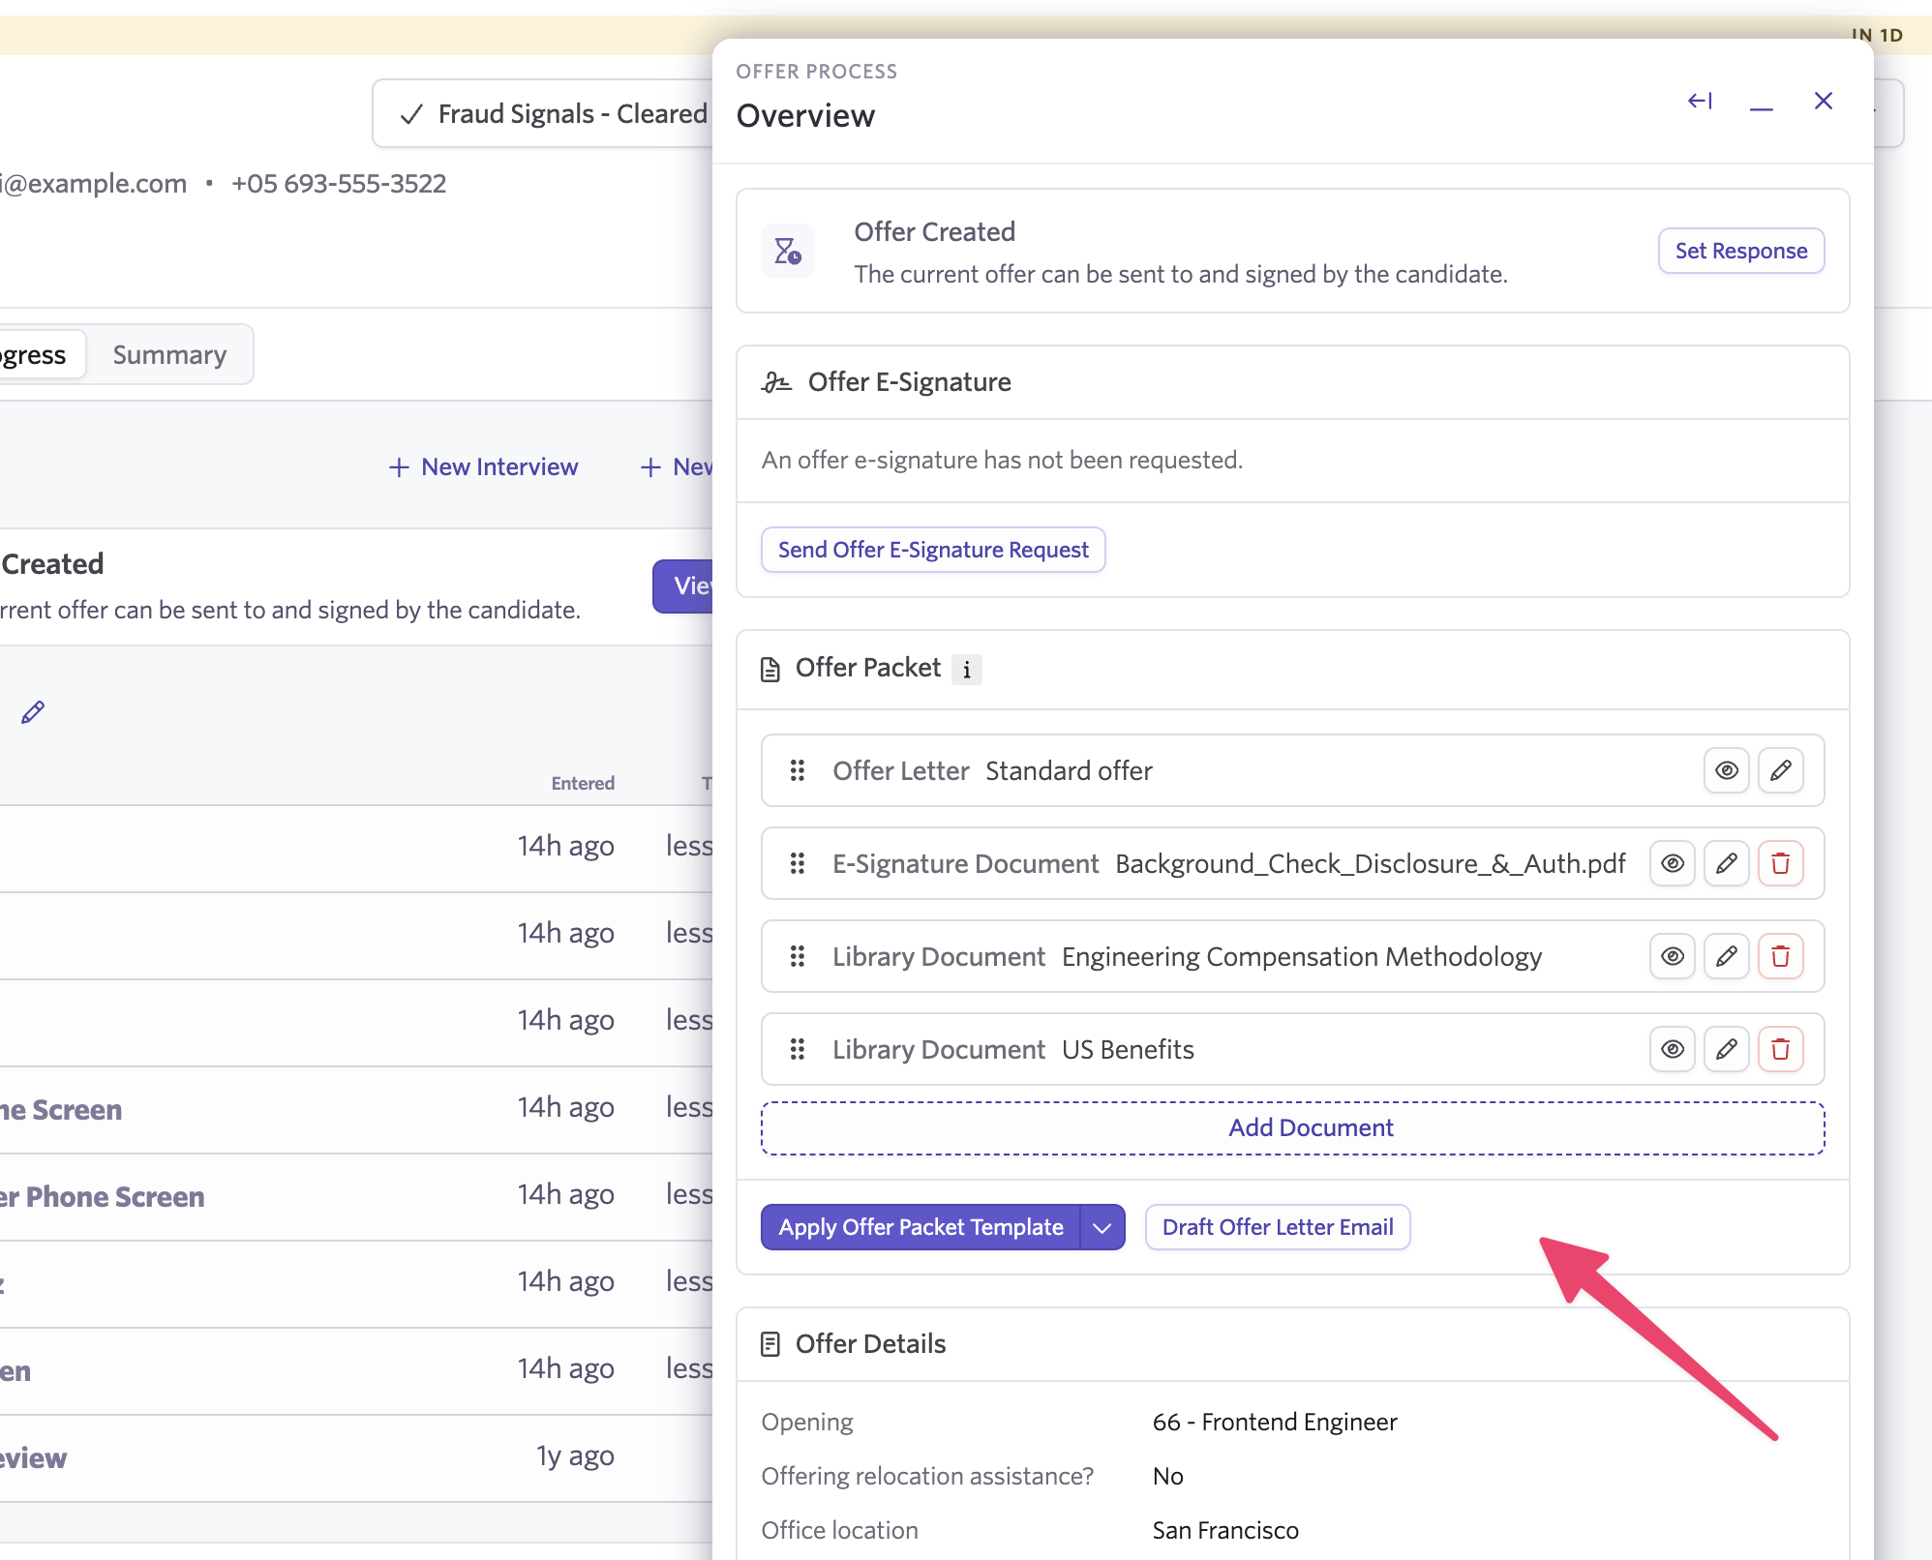Preview the US Benefits library document
This screenshot has height=1560, width=1932.
pos(1673,1049)
